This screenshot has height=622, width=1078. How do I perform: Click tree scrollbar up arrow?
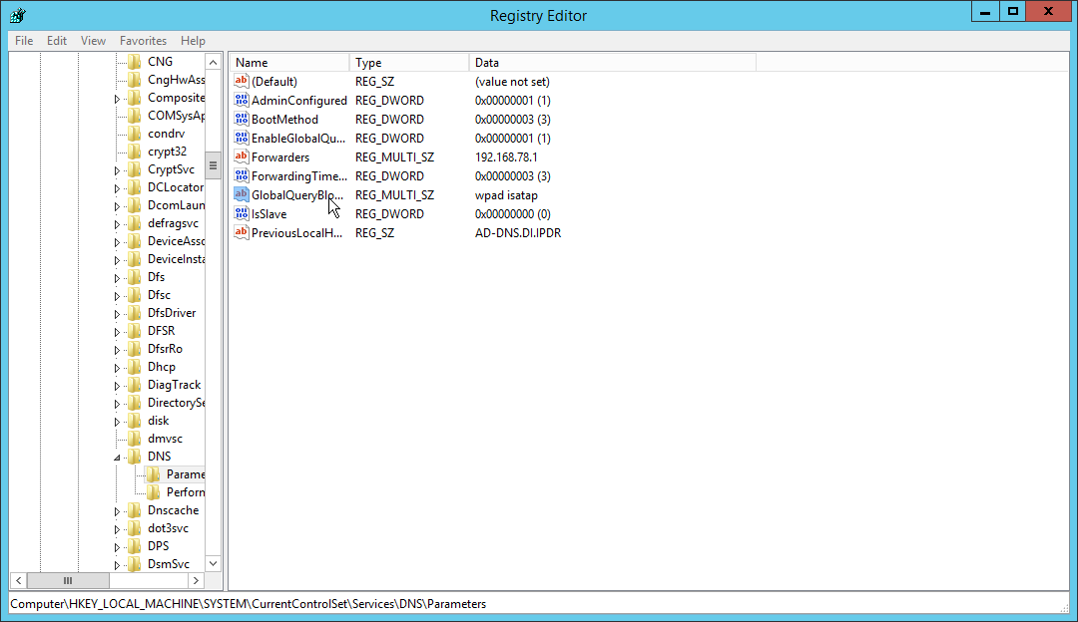pyautogui.click(x=214, y=63)
